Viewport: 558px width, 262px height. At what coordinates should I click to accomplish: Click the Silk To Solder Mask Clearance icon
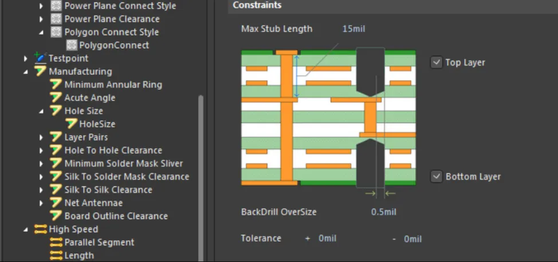[56, 176]
